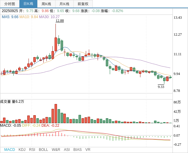Switch to the KDJ indicator
Screen dimensions: 188x153
point(22,150)
